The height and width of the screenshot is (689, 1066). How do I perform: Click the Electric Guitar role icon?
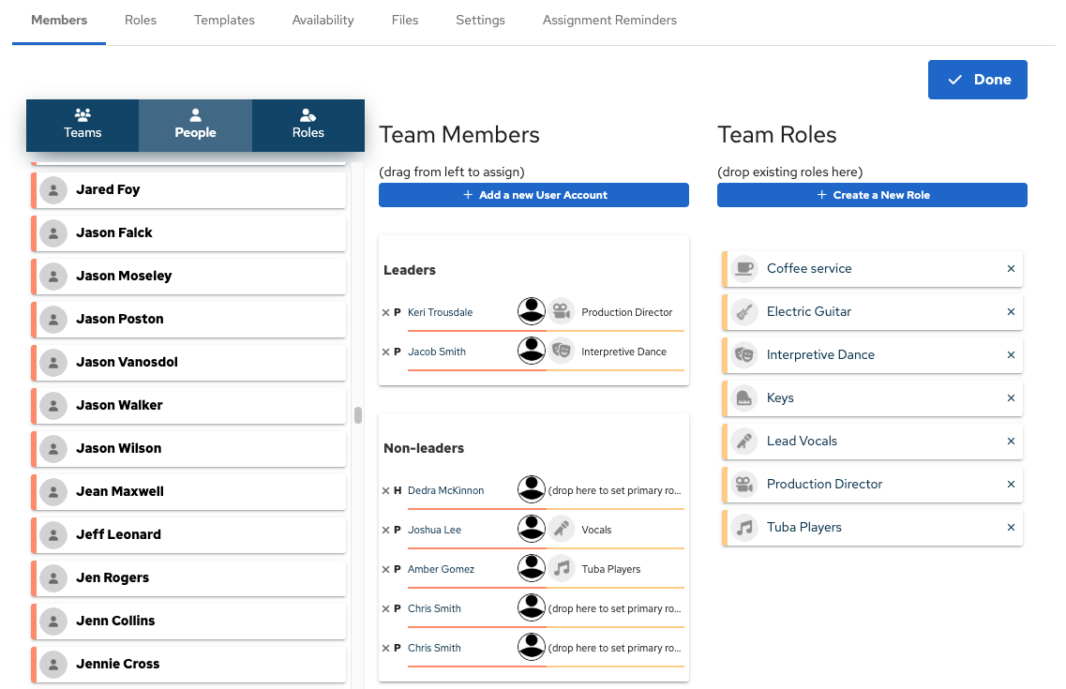point(744,311)
